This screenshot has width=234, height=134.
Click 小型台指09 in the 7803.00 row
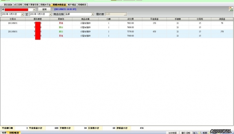pyautogui.click(x=85, y=23)
